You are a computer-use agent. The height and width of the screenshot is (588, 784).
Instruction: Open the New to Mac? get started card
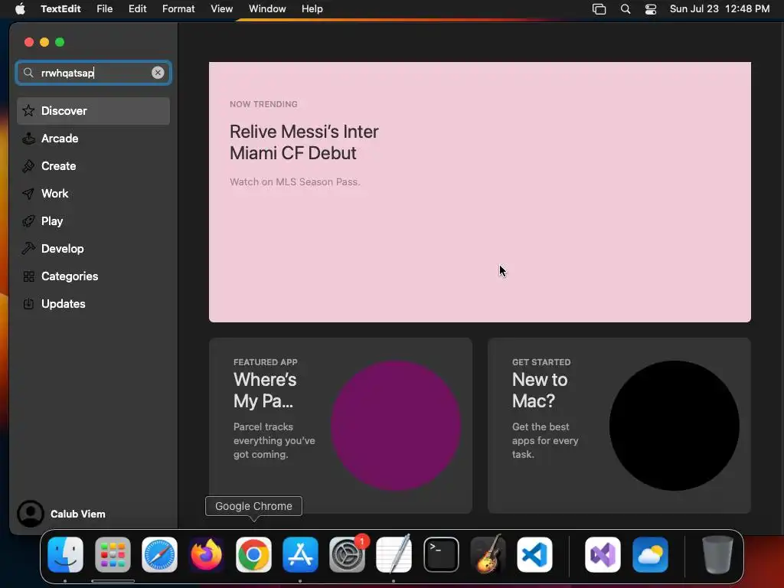pos(619,426)
